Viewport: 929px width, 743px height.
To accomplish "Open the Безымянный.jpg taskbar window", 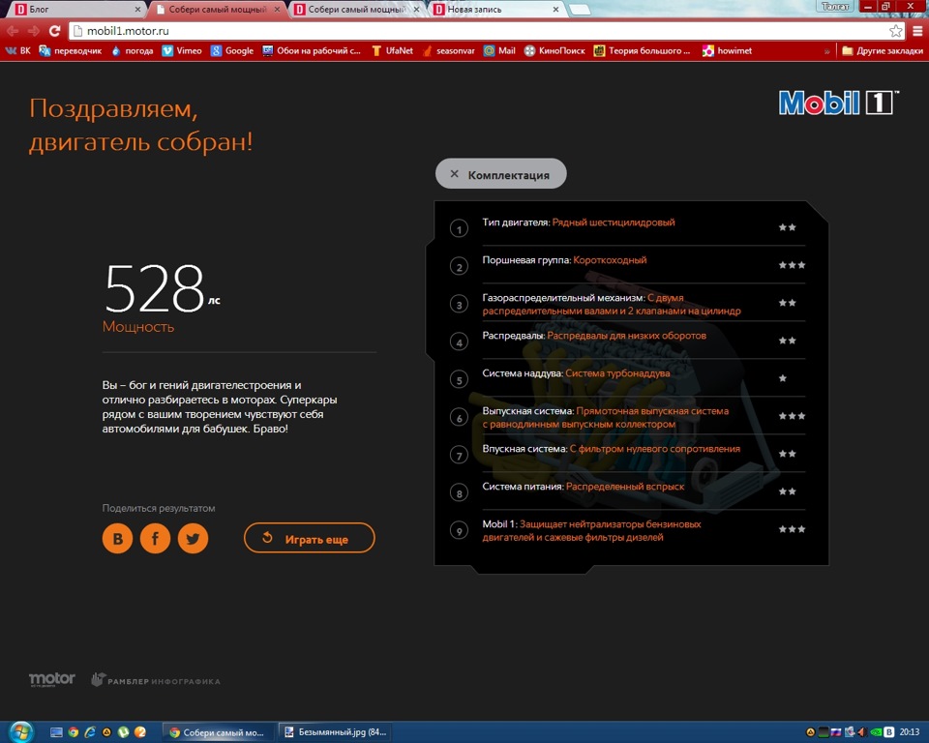I will (337, 732).
